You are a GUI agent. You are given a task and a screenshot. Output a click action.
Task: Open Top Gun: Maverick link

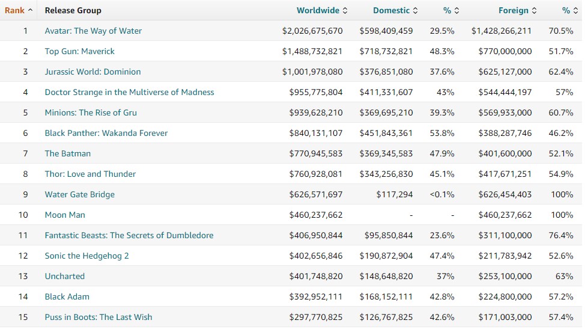[79, 51]
